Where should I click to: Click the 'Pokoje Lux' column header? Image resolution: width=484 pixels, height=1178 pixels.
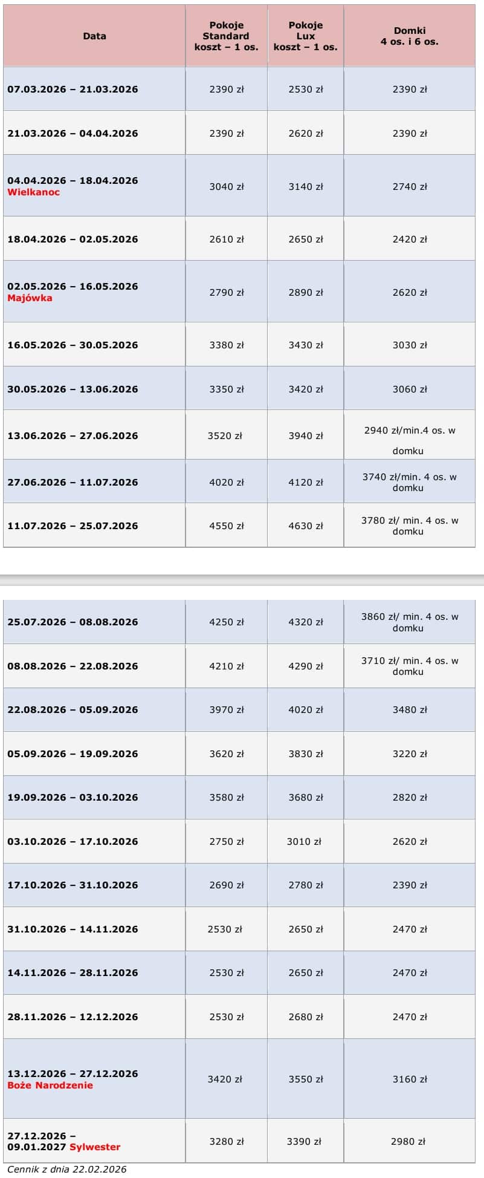305,36
